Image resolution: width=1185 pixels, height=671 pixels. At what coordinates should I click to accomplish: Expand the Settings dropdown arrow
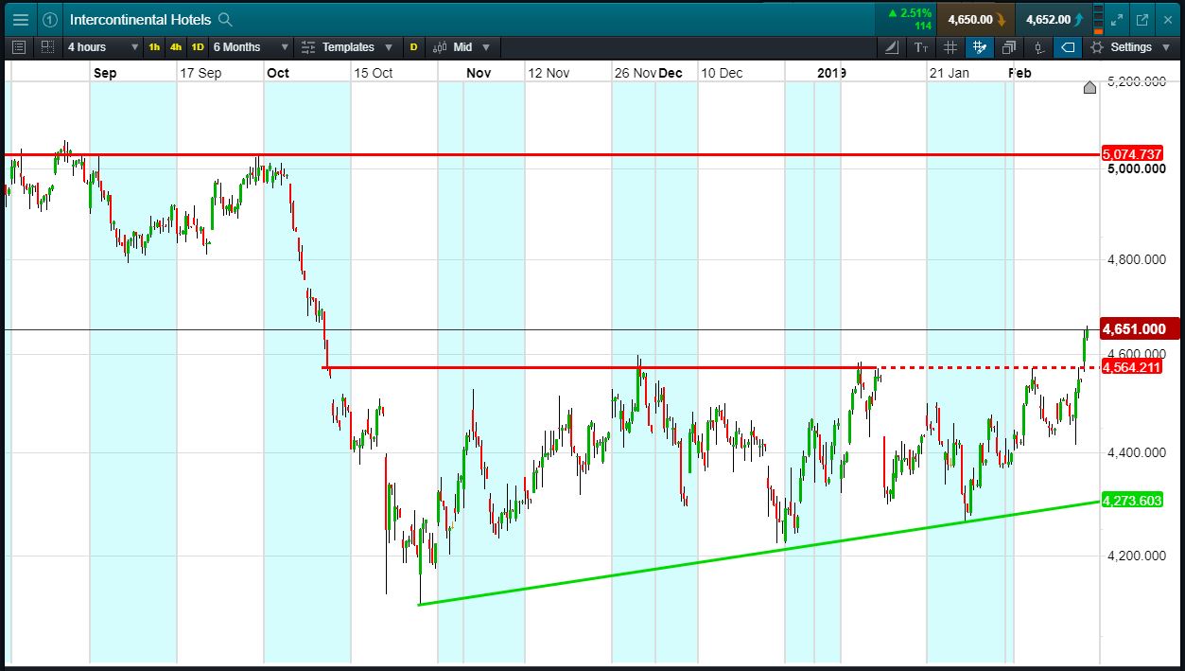pos(1165,47)
